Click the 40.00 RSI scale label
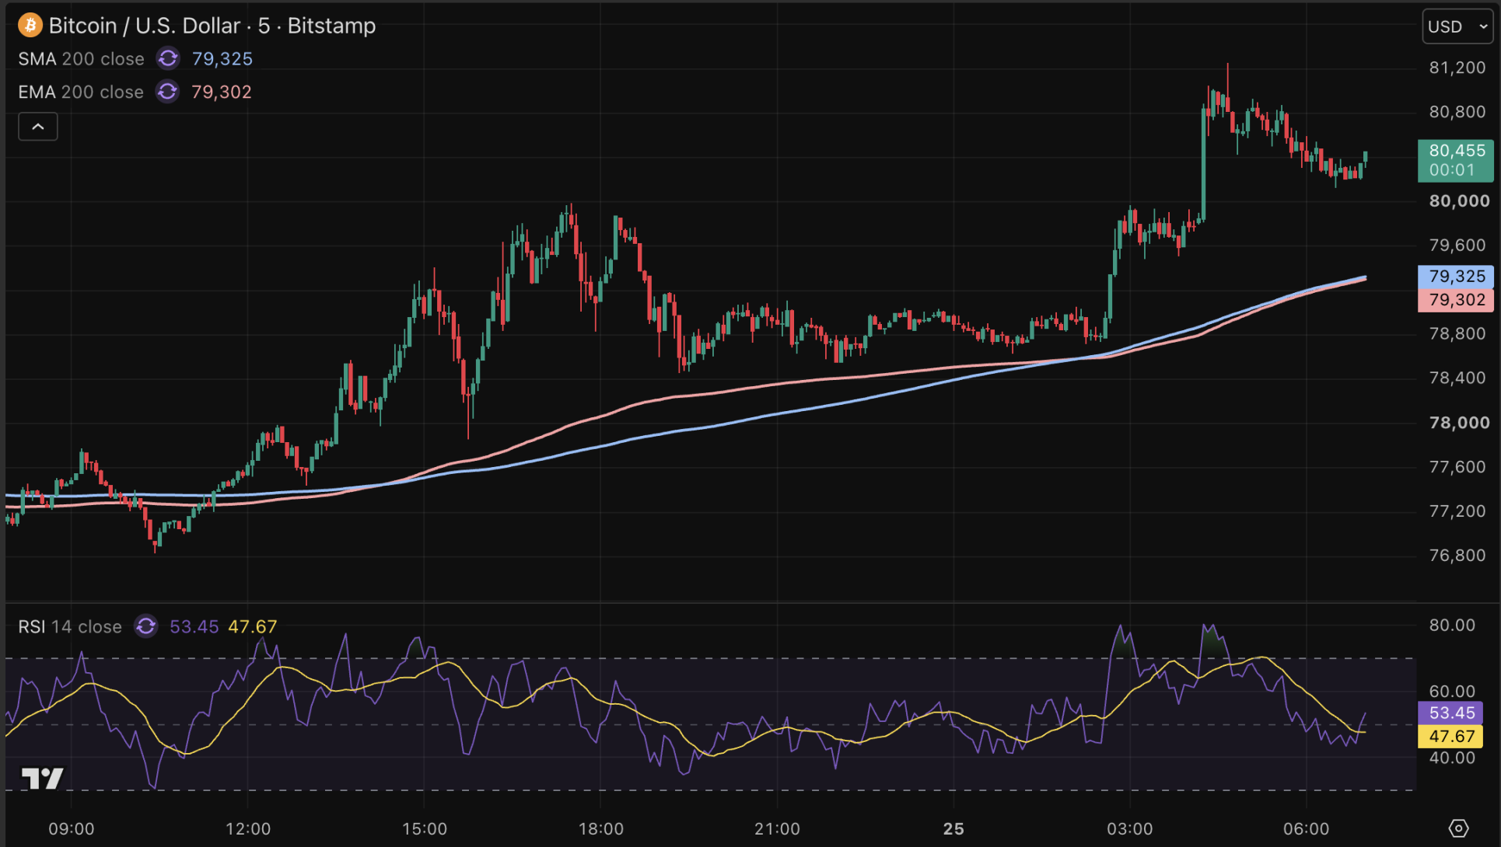1501x847 pixels. point(1452,758)
